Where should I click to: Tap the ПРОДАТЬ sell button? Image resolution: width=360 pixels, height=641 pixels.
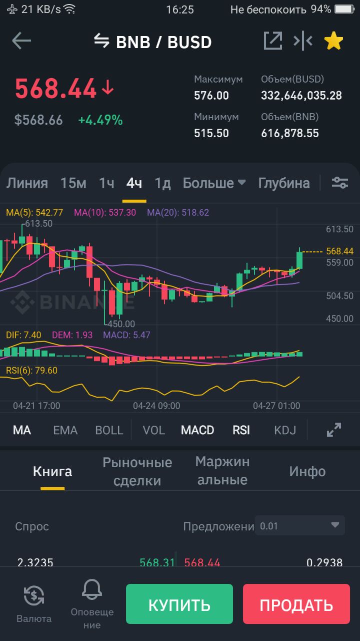[296, 604]
